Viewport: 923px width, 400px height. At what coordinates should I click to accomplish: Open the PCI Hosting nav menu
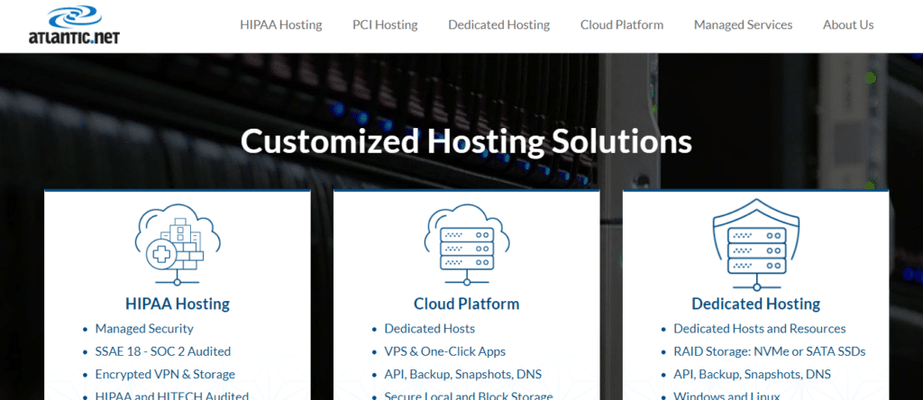pos(385,25)
